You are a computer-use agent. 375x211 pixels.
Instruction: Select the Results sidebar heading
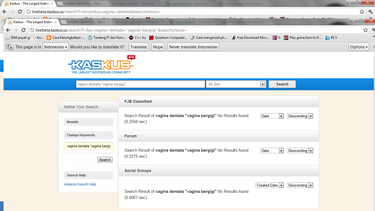88,122
